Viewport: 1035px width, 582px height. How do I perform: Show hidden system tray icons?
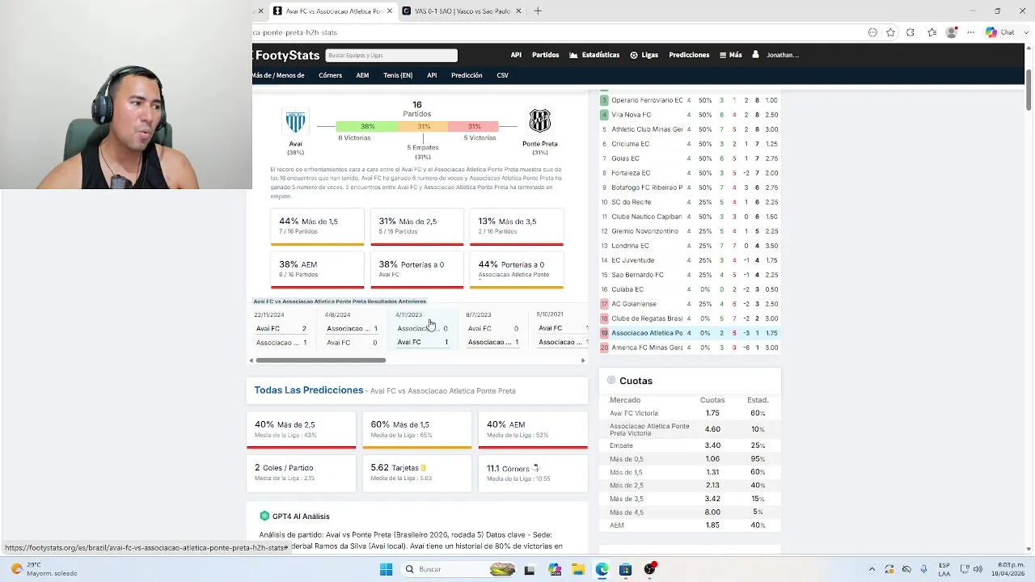[872, 569]
